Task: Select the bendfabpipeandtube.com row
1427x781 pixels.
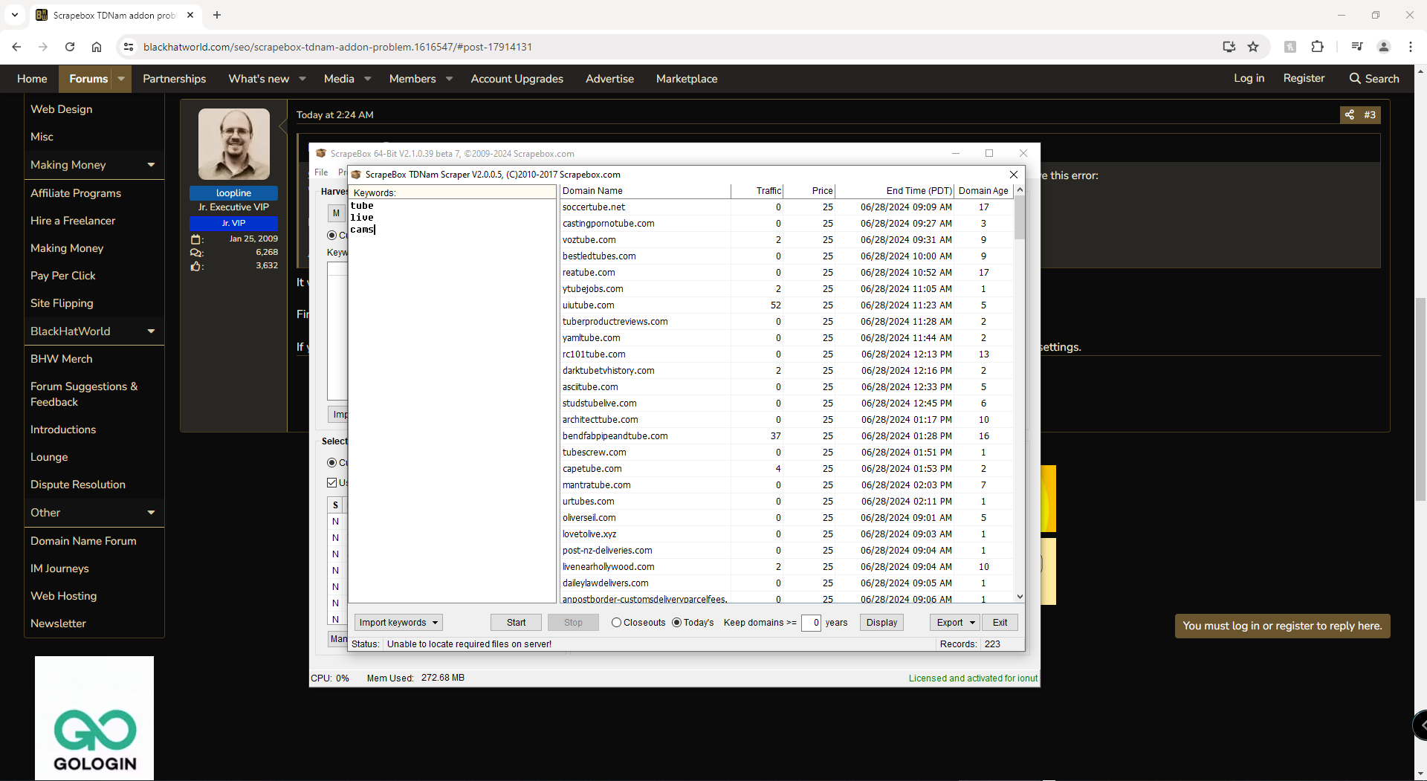Action: coord(786,436)
